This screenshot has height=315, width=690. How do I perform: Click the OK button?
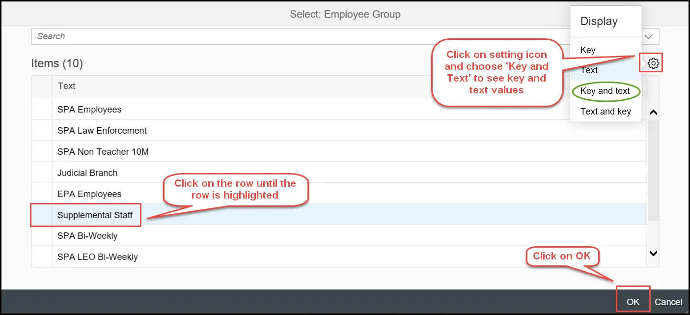pyautogui.click(x=633, y=302)
